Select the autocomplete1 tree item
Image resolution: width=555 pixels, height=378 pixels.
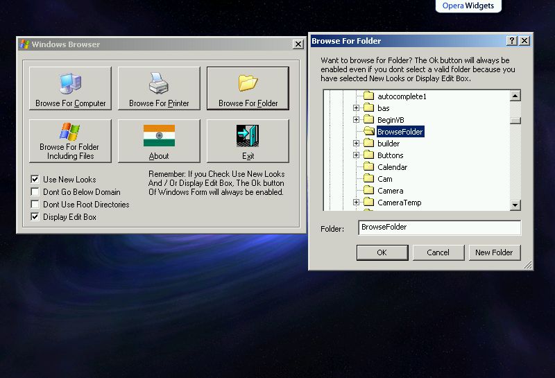[401, 96]
